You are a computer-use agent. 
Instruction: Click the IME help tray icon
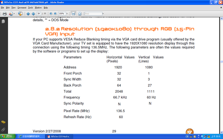[x=195, y=137]
